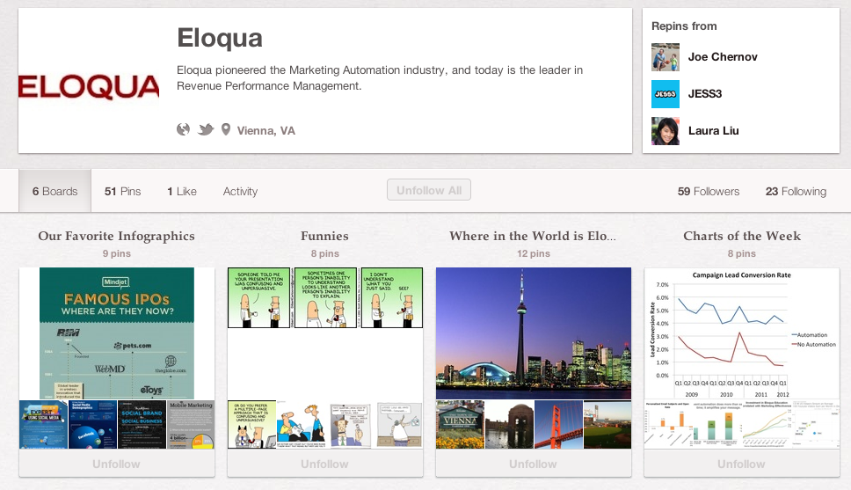Image resolution: width=851 pixels, height=490 pixels.
Task: Open the Social Media Demographics Facebook thumbnail
Action: [x=93, y=425]
